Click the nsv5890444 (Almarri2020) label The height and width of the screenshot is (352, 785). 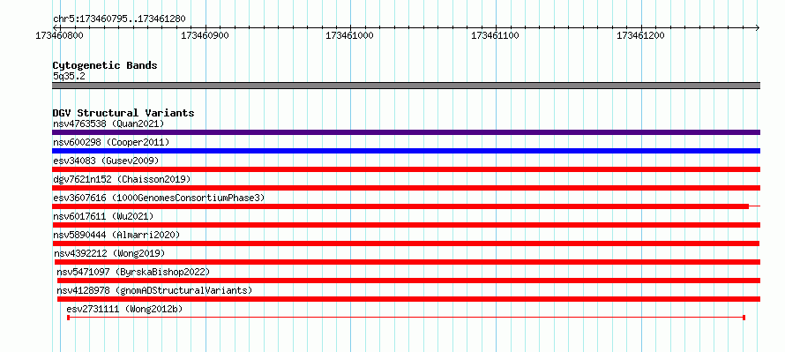[x=116, y=235]
